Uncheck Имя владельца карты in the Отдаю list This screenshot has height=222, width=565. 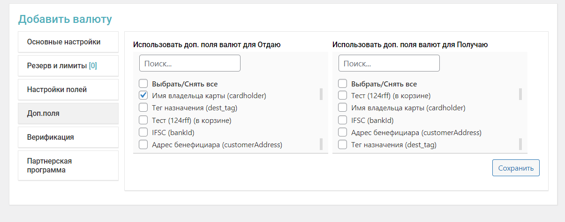click(143, 95)
